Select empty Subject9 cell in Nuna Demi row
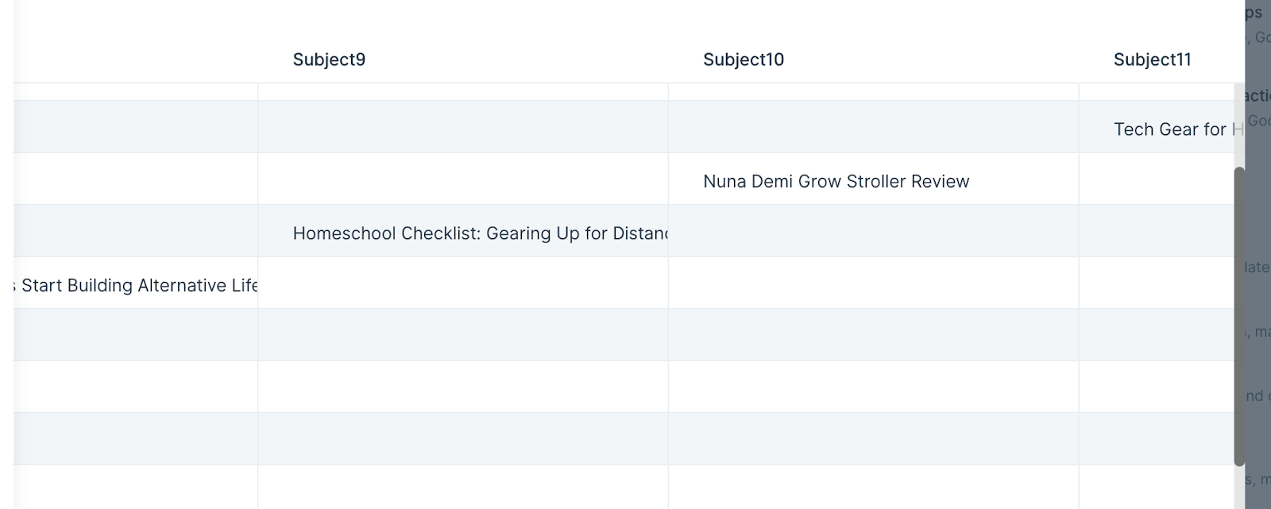This screenshot has height=509, width=1271. (x=463, y=179)
